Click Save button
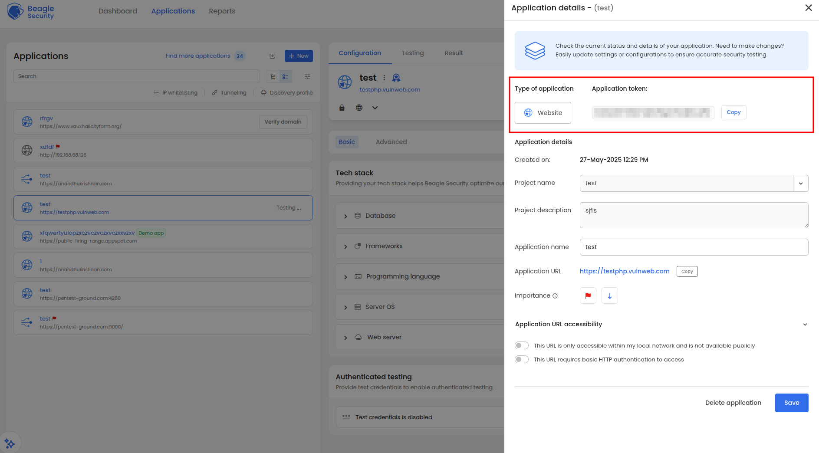Screen dimensions: 819x453 791,403
